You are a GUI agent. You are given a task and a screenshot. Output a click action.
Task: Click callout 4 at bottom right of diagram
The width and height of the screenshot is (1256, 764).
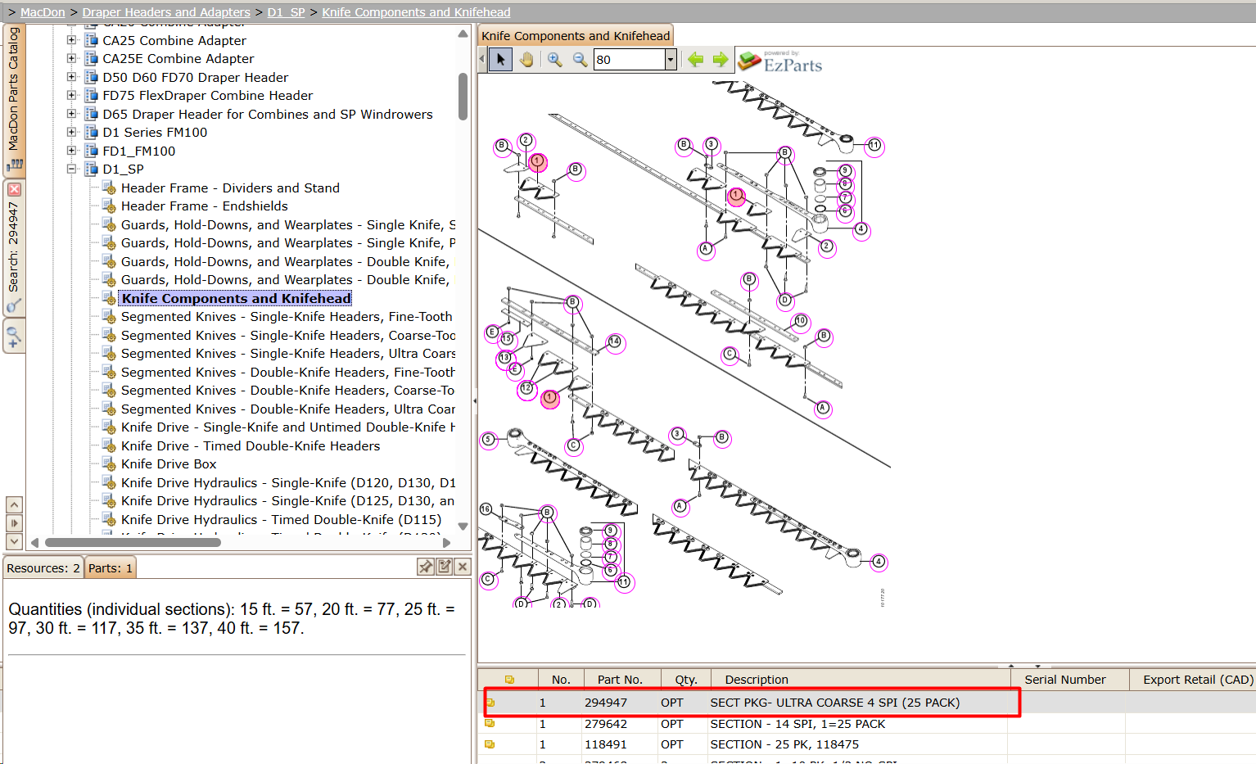pyautogui.click(x=879, y=562)
